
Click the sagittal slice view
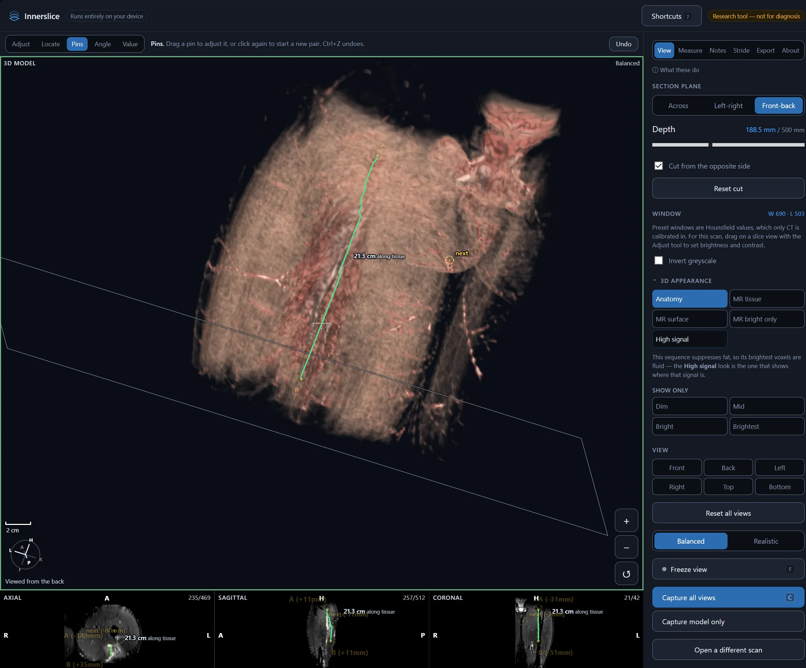coord(322,629)
